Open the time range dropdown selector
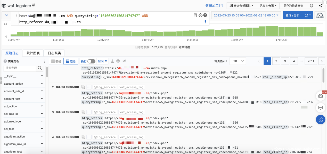The image size is (327, 154). (246, 15)
